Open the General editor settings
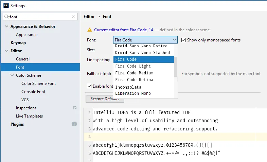This screenshot has width=267, height=162. (x=23, y=59)
